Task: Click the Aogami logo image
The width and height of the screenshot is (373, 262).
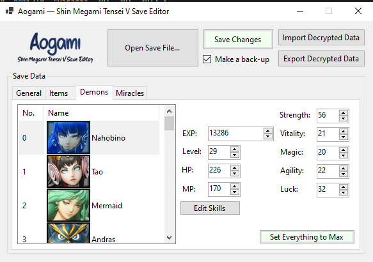Action: [x=55, y=47]
